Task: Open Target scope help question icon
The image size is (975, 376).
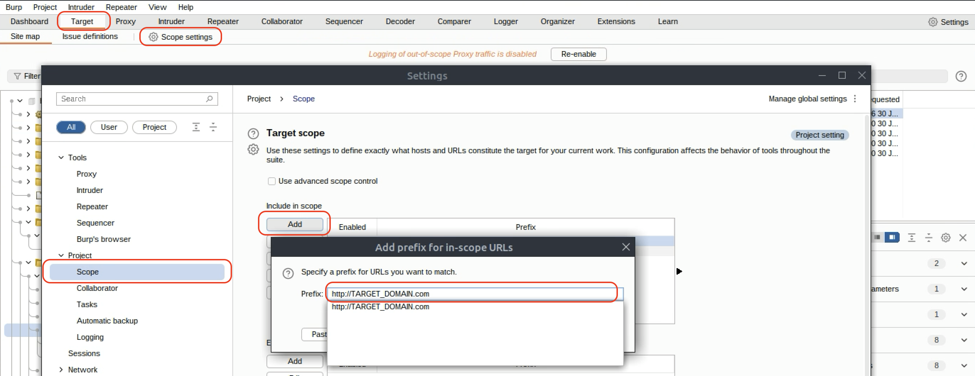Action: click(253, 133)
